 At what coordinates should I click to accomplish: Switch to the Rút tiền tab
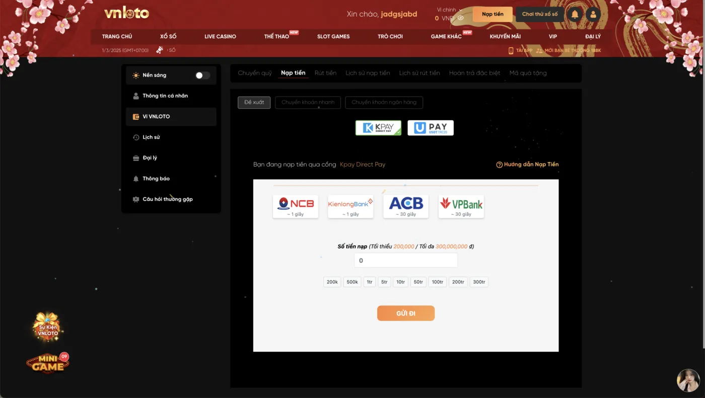pyautogui.click(x=325, y=73)
